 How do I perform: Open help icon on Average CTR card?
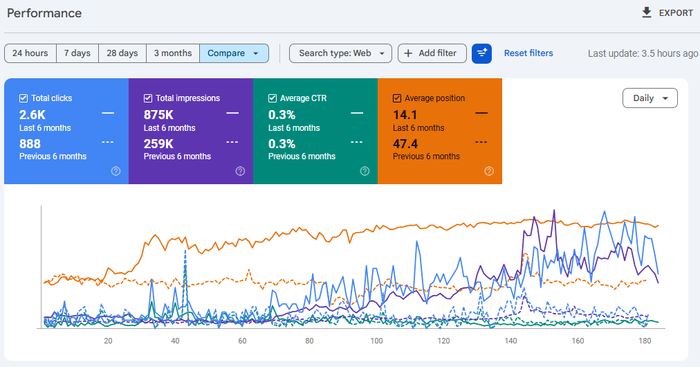(x=365, y=171)
